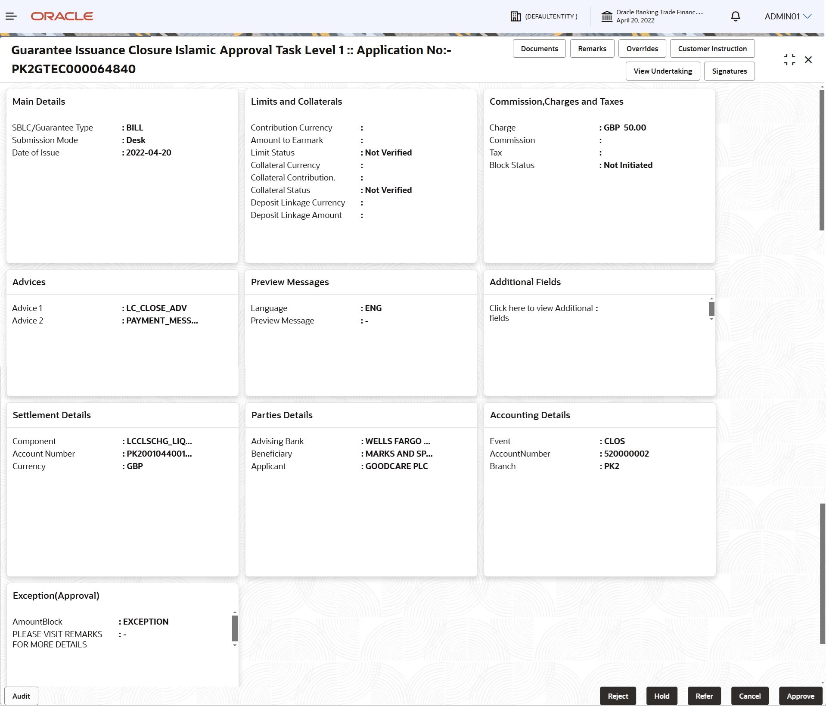Viewport: 826px width, 706px height.
Task: Open View Undertaking
Action: point(662,71)
